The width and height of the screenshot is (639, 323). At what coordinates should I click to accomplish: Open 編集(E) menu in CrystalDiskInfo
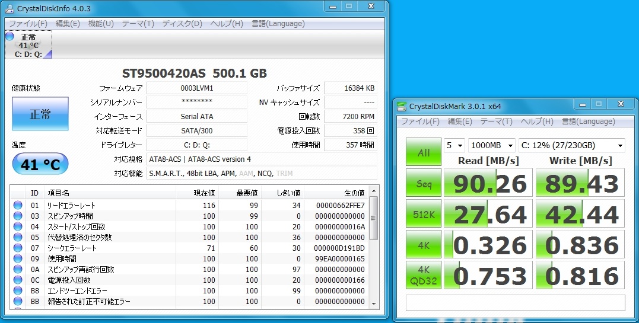tap(68, 24)
